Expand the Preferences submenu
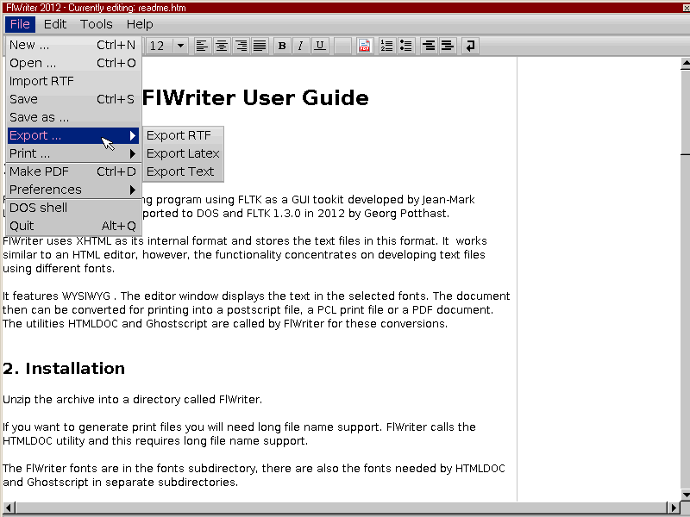 click(x=72, y=190)
